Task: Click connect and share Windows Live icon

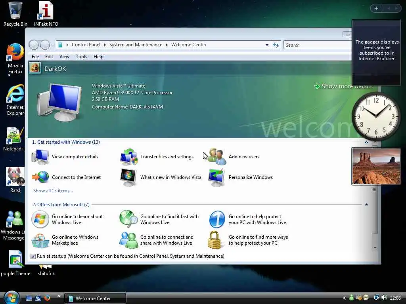Action: (x=129, y=240)
